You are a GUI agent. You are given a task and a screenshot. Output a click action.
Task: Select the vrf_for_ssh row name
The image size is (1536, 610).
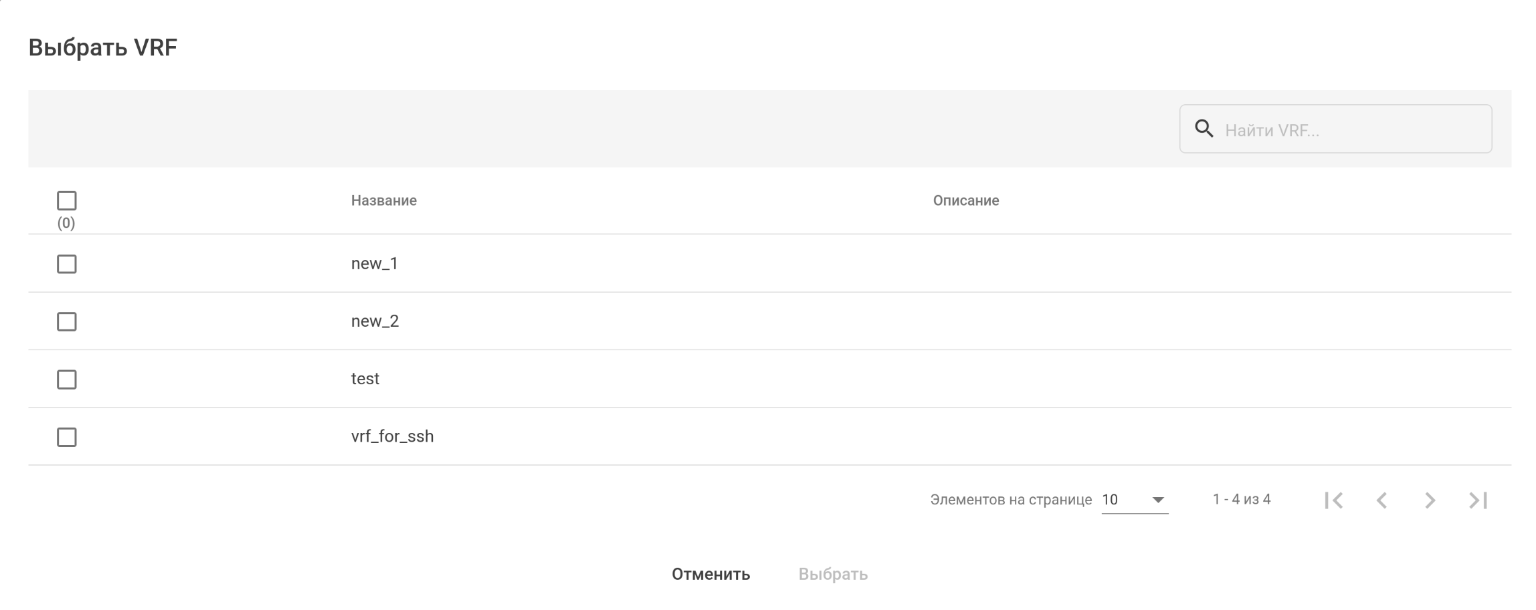[392, 436]
